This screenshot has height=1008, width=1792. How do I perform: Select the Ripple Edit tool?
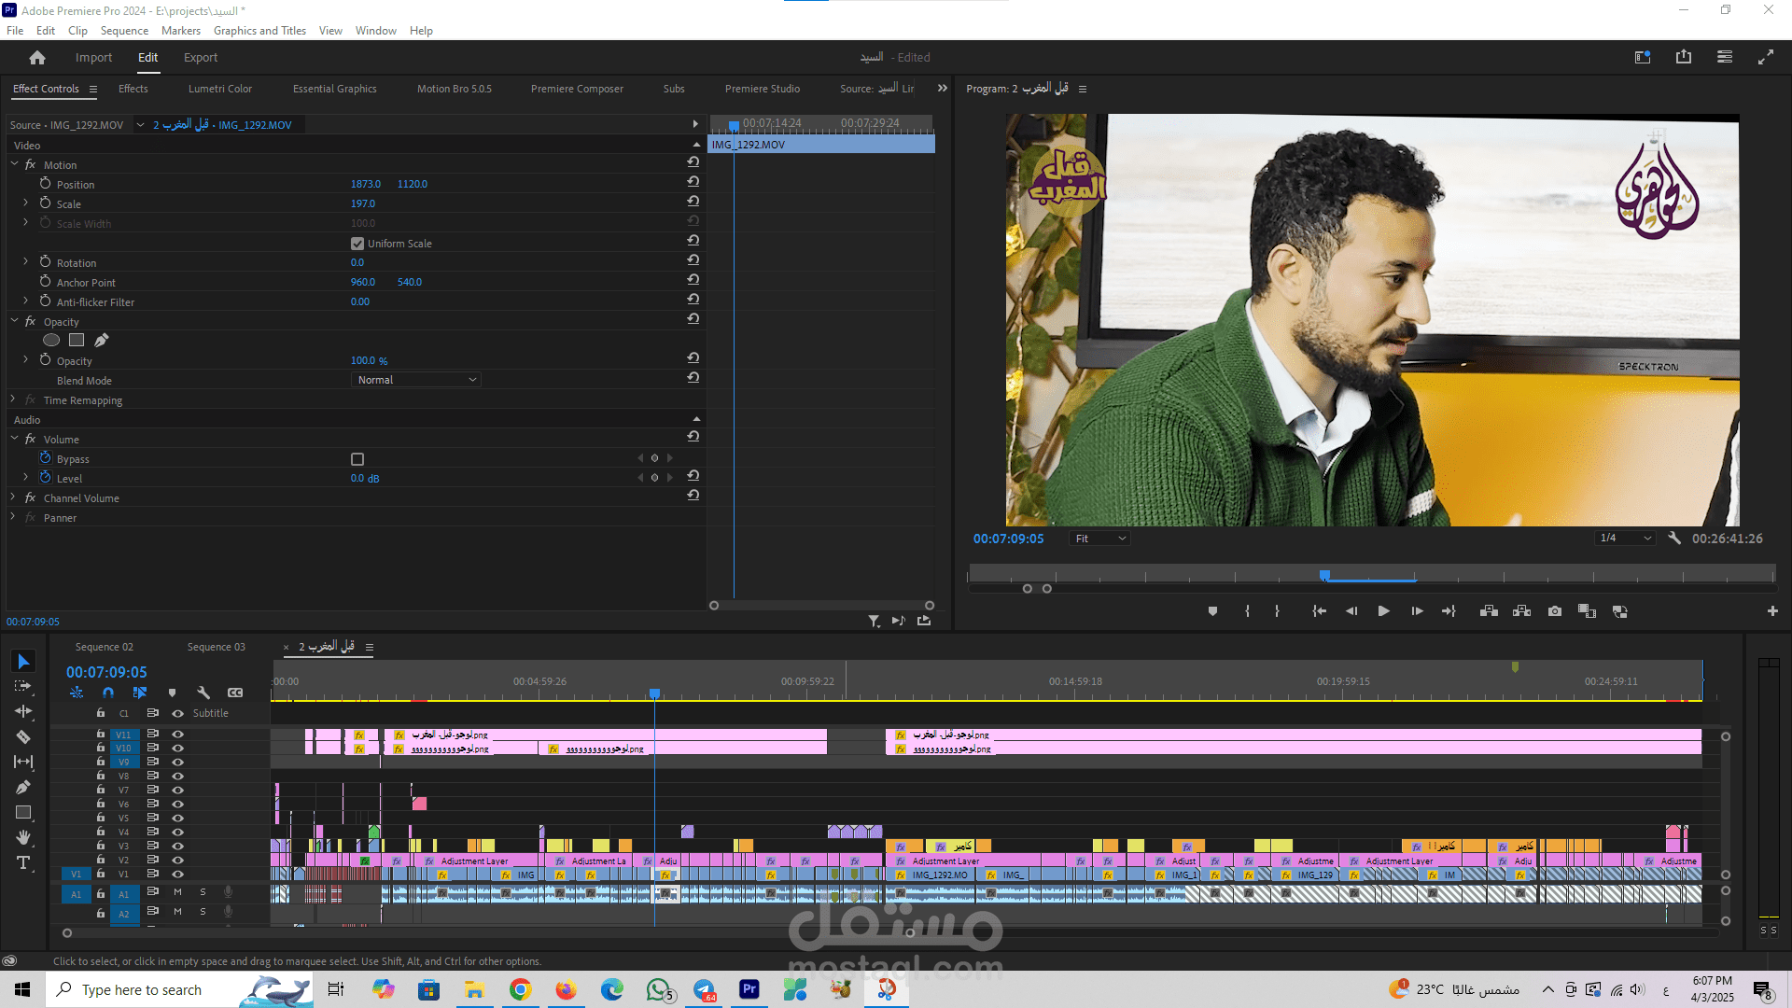pyautogui.click(x=23, y=712)
